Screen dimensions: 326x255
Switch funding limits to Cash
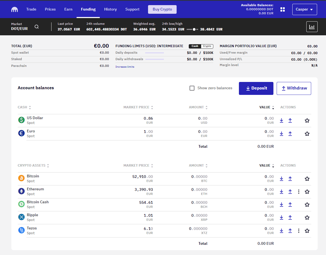tap(195, 46)
